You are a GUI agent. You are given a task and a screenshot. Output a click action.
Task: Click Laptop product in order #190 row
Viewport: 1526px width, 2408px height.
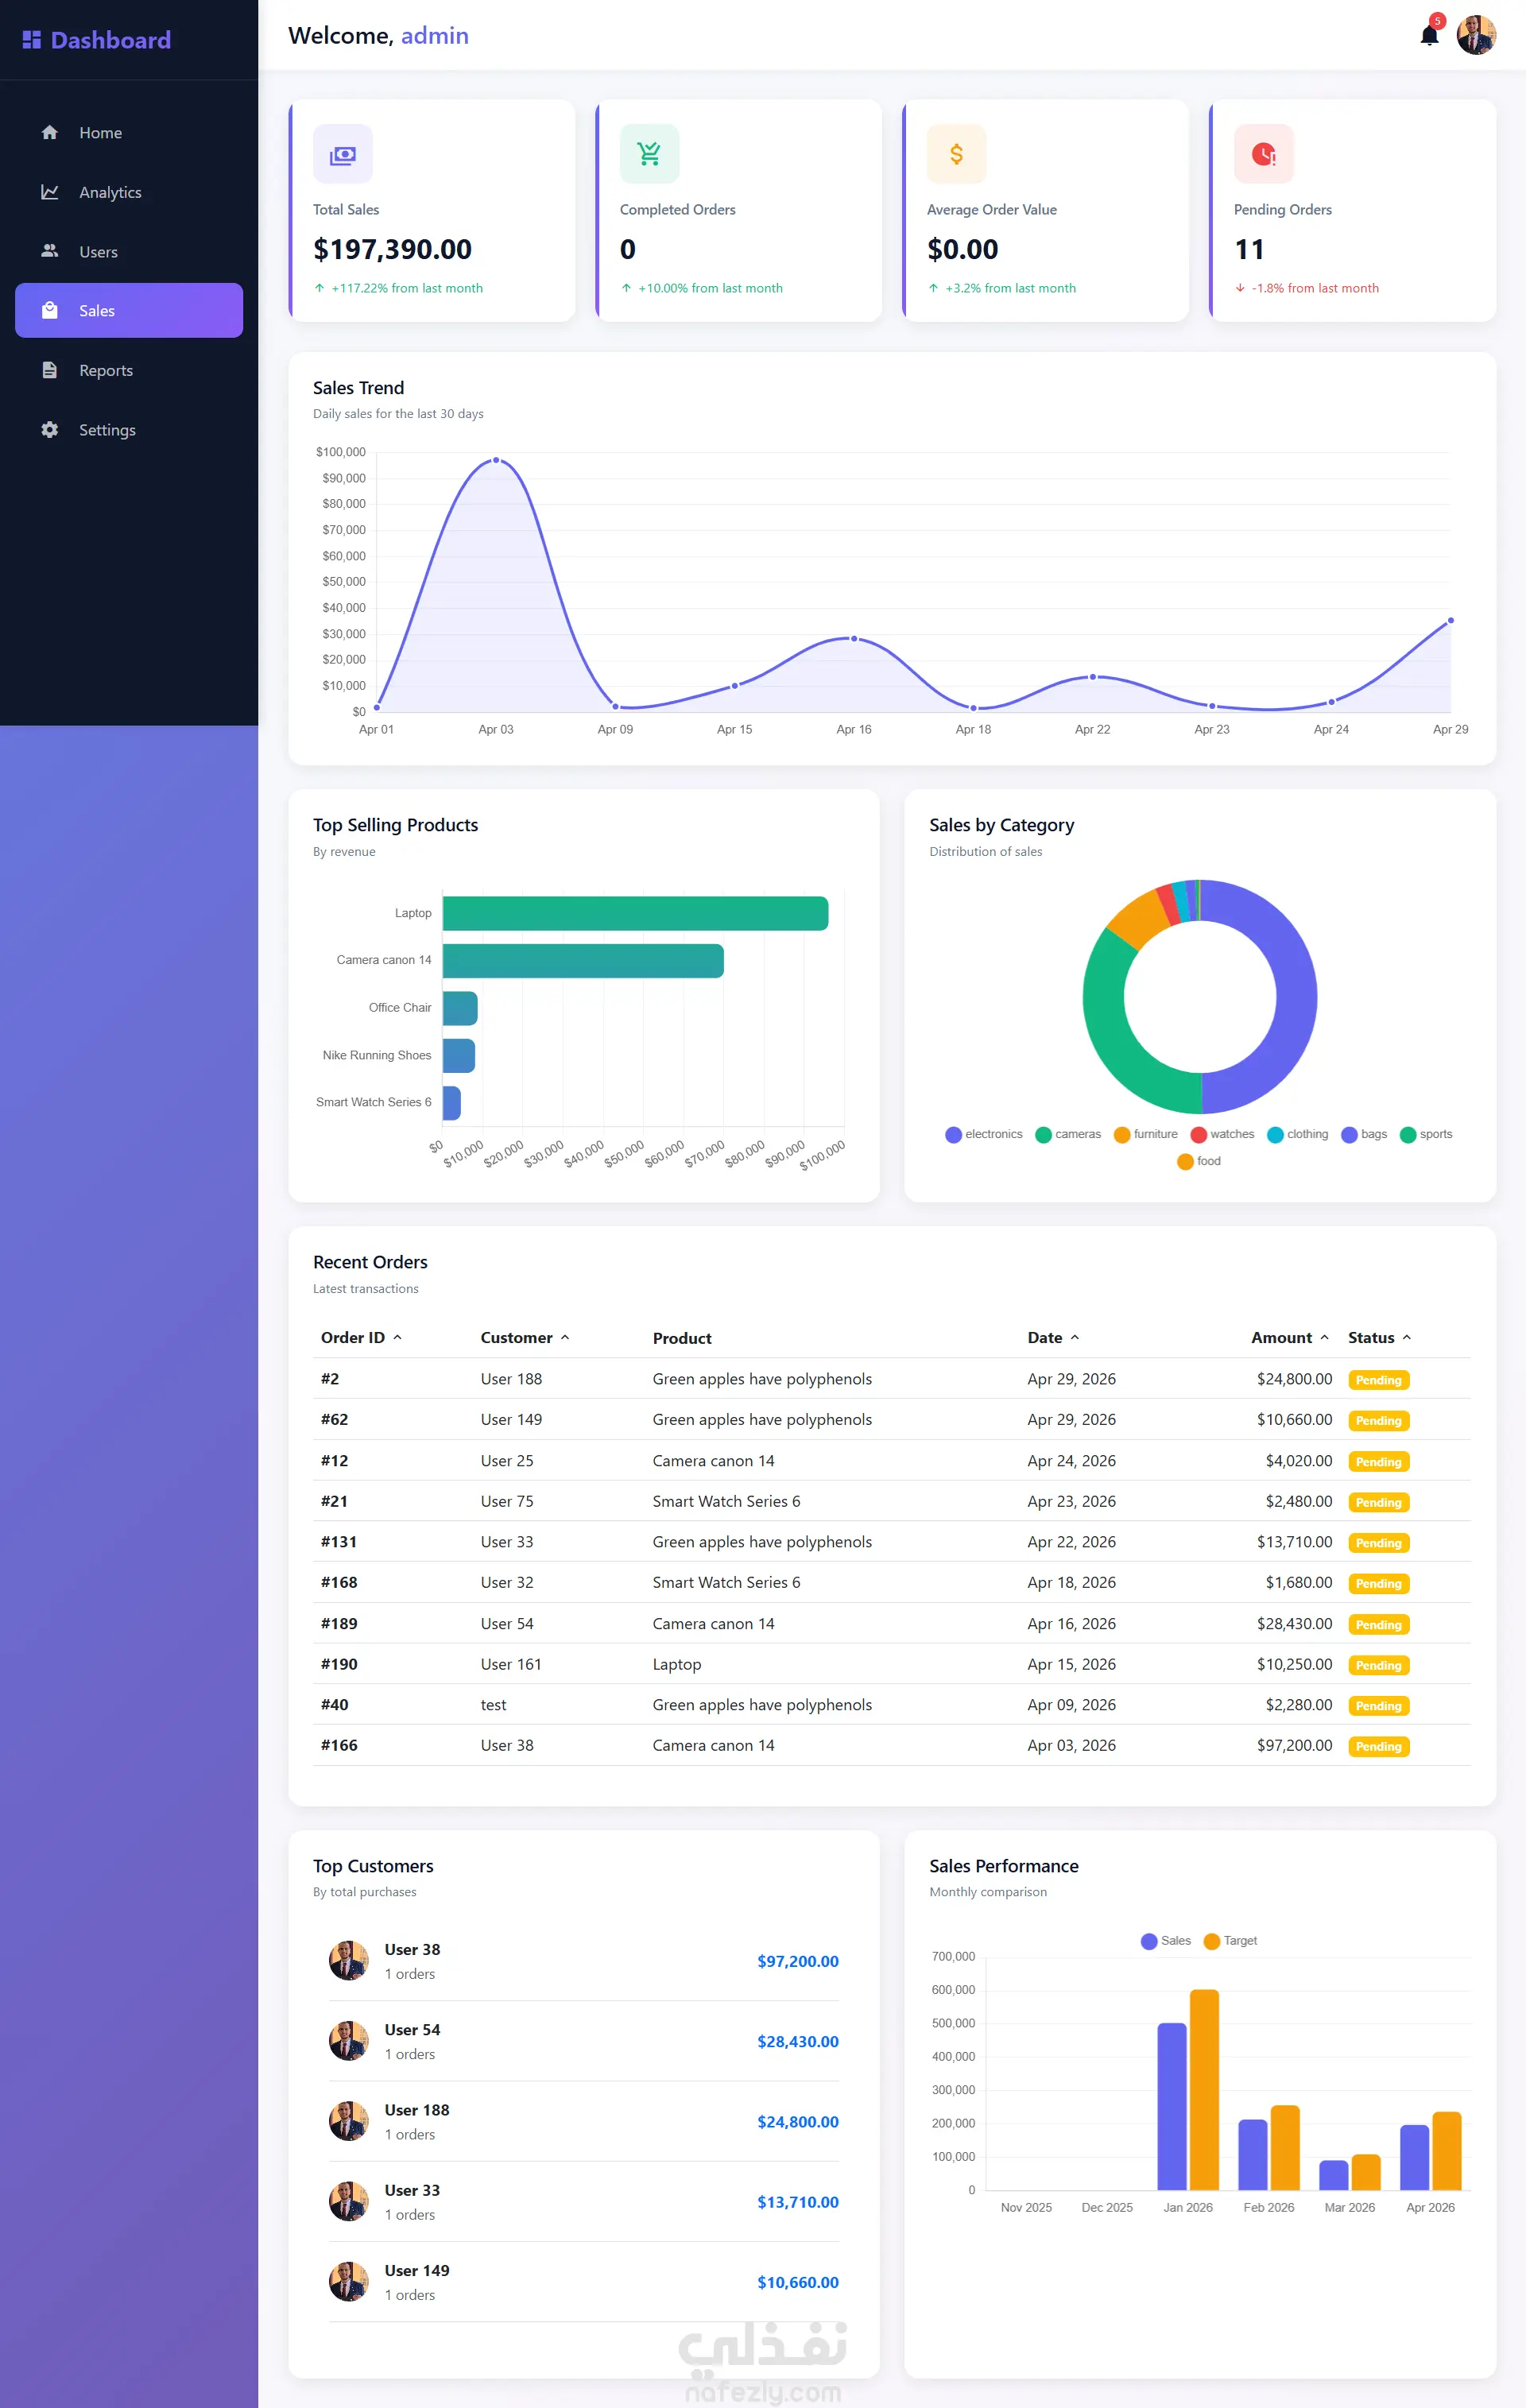[x=676, y=1664]
